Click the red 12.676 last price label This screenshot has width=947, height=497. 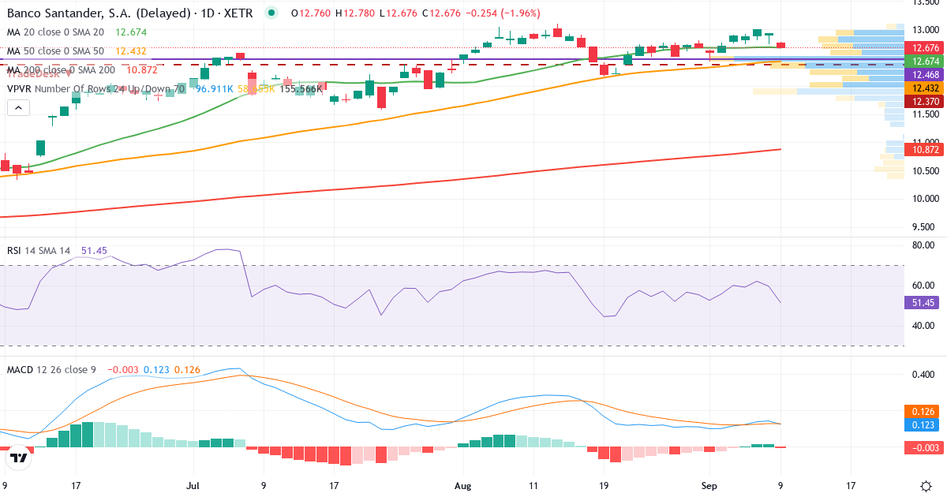925,47
